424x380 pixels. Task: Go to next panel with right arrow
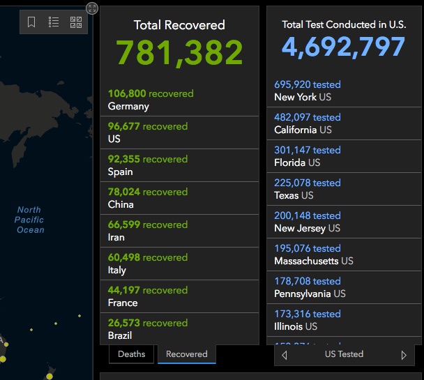point(404,355)
